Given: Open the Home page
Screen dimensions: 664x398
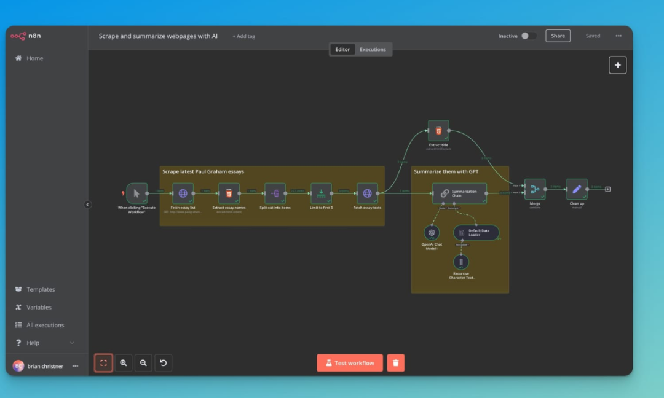Looking at the screenshot, I should click(x=30, y=58).
